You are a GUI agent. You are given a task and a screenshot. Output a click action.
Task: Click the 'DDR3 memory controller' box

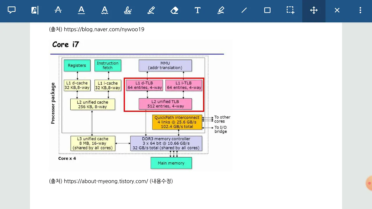(166, 143)
